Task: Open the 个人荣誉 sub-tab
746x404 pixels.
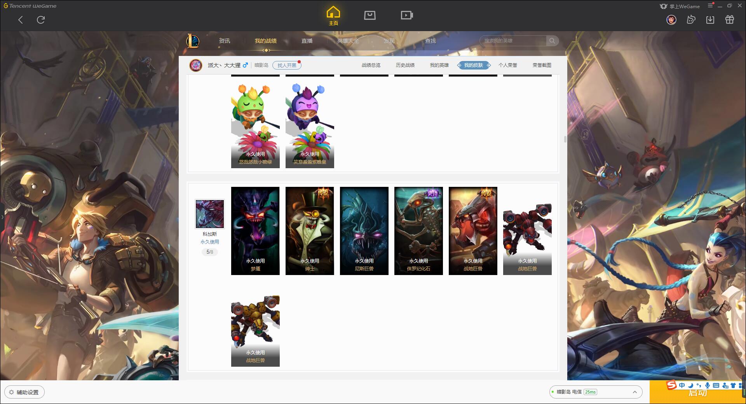Action: (x=508, y=65)
